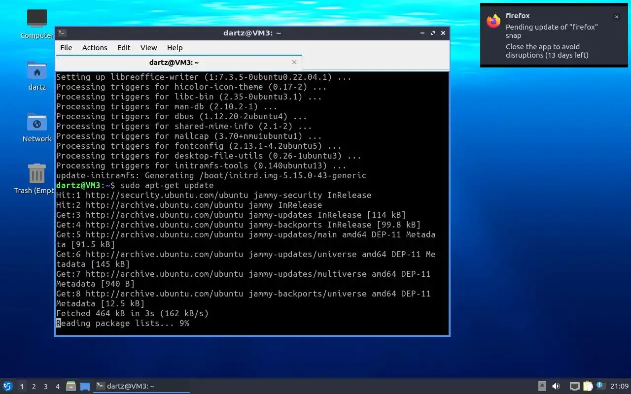
Task: Open the volume speaker tray icon
Action: click(556, 386)
